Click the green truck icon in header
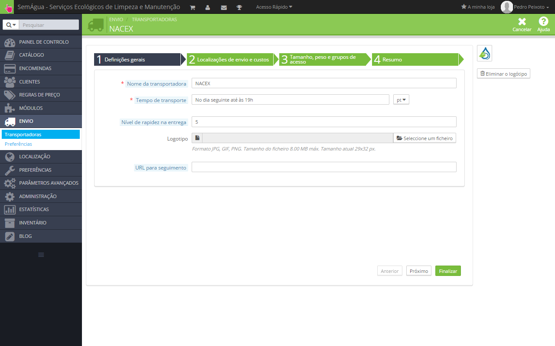The width and height of the screenshot is (555, 346). coord(96,25)
